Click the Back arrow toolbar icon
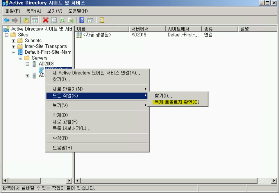This screenshot has width=279, height=193. [x=6, y=20]
